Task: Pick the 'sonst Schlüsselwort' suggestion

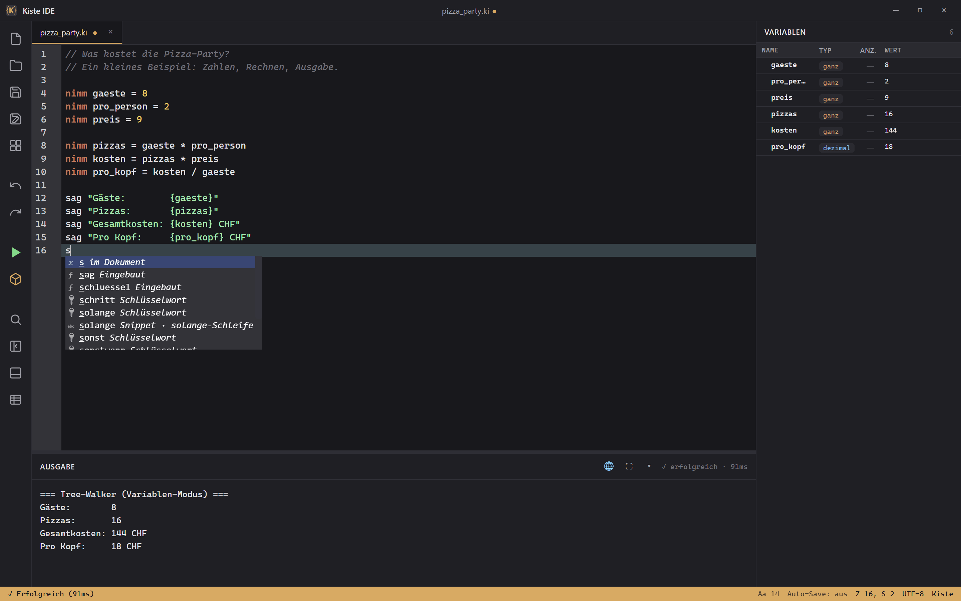Action: pyautogui.click(x=161, y=338)
